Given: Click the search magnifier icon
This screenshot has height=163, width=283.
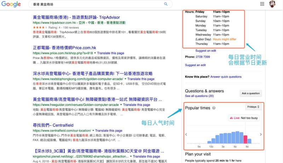Looking at the screenshot, I should tap(166, 4).
